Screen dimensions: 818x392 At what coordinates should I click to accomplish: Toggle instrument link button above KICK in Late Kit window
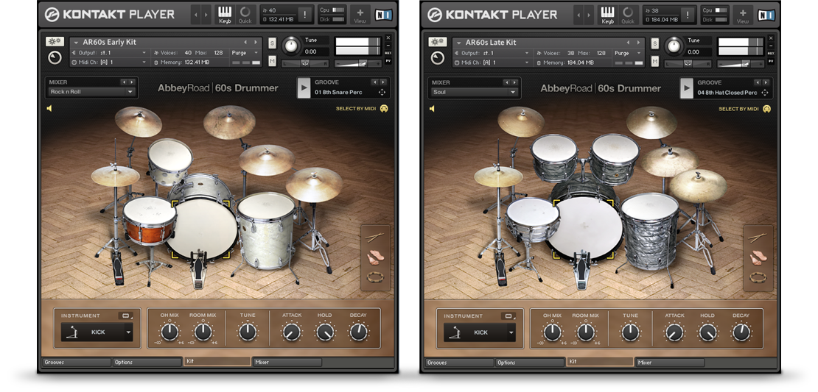pos(508,316)
